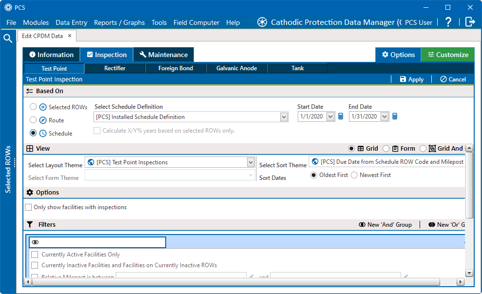Select the Foreign Bond sub-tab
Image resolution: width=482 pixels, height=294 pixels.
(175, 68)
